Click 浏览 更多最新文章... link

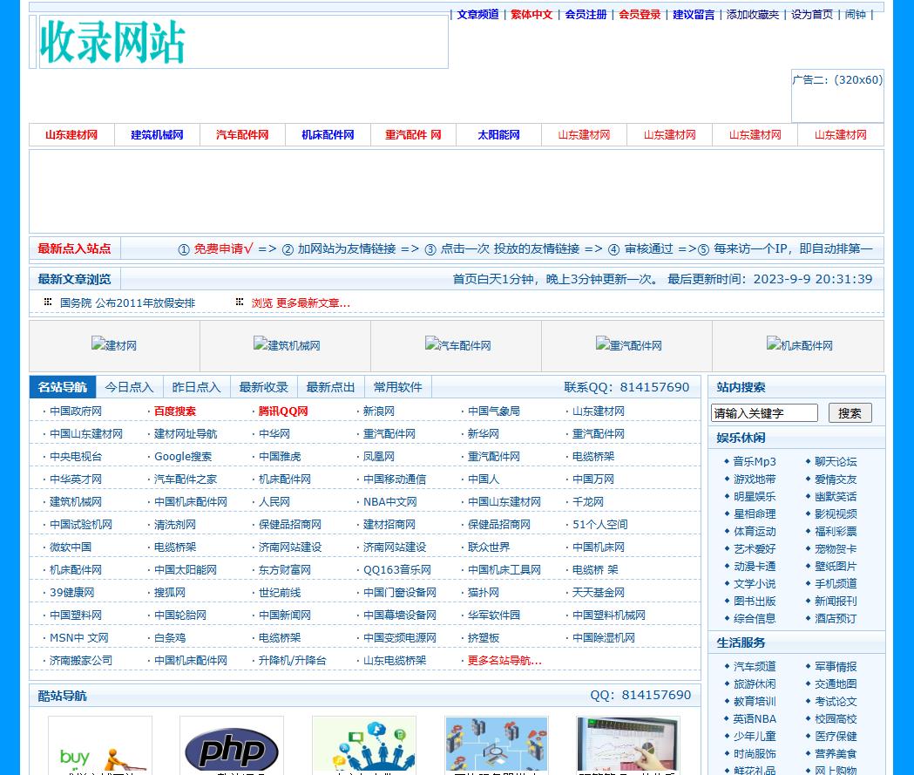301,303
